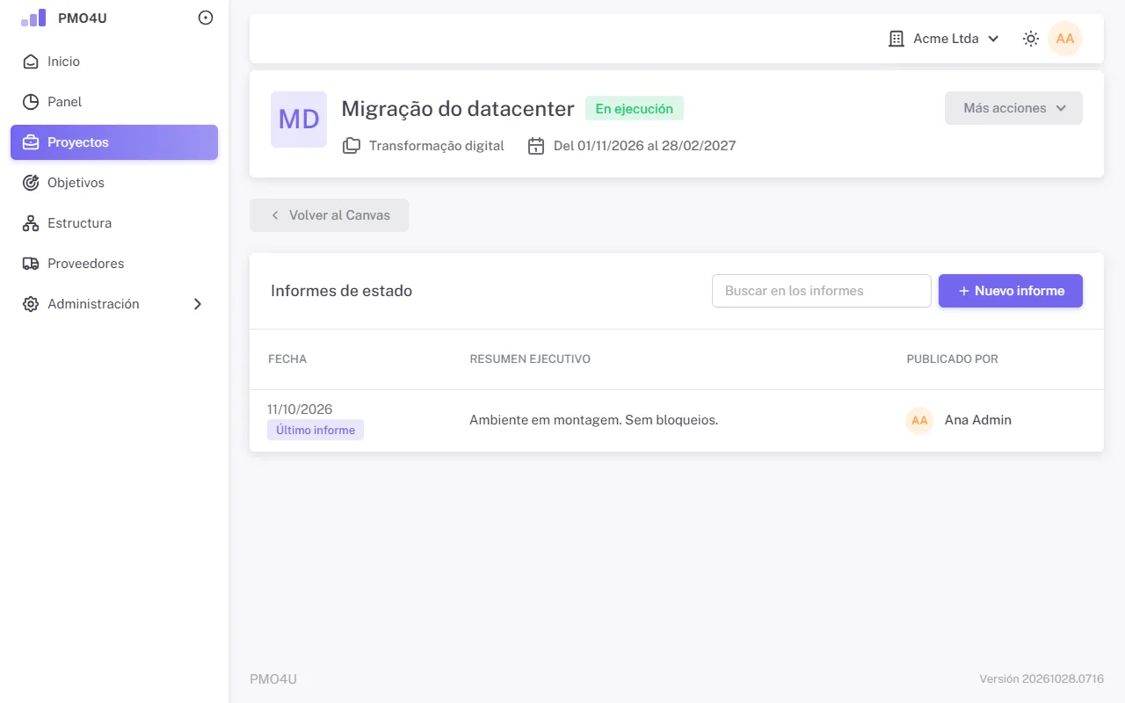This screenshot has height=703, width=1125.
Task: Click the RESUMEN EJECUTIVO column header
Action: pos(530,359)
